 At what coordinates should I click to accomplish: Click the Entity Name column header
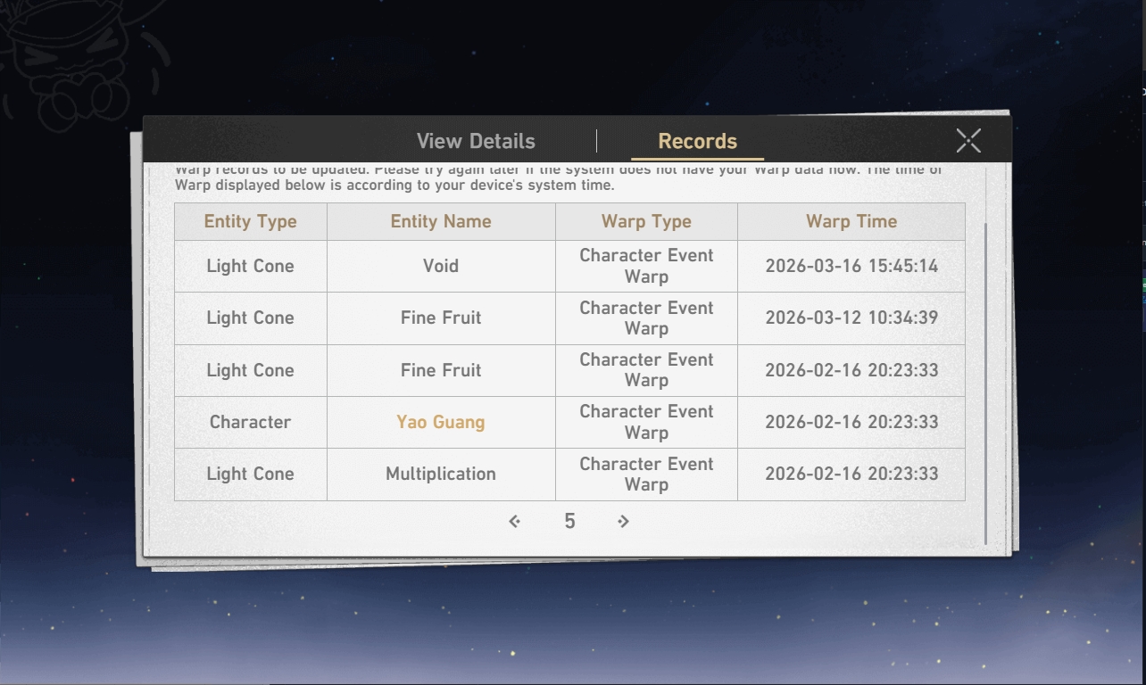441,221
